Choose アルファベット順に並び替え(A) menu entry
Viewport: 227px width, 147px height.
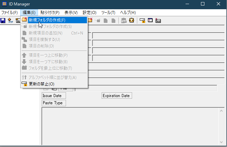coord(54,78)
